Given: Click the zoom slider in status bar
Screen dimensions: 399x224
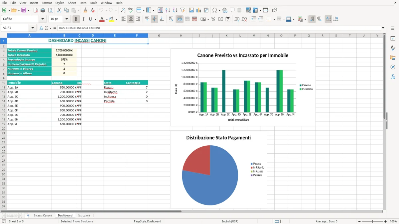Looking at the screenshot, I should coord(372,221).
